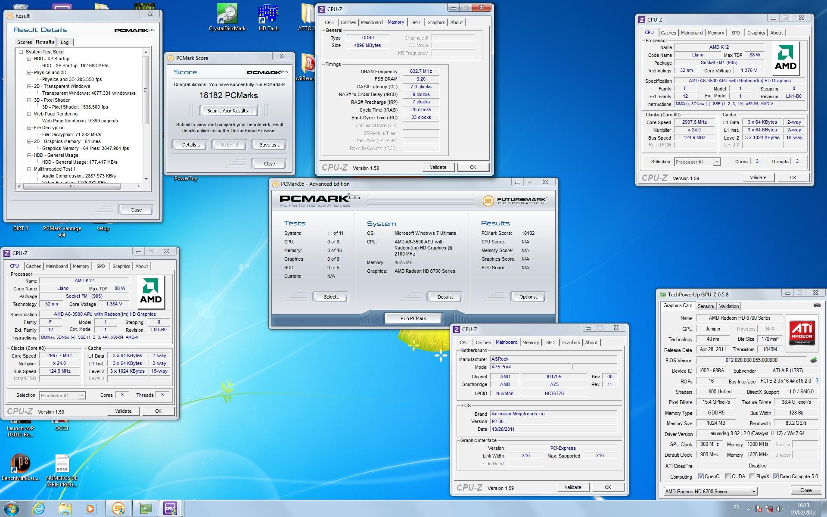The height and width of the screenshot is (517, 827).
Task: Click the PCMark icon in the Result window title
Action: click(10, 16)
